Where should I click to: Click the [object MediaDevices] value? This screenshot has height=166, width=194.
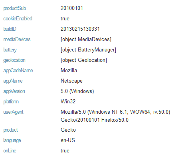(86, 40)
